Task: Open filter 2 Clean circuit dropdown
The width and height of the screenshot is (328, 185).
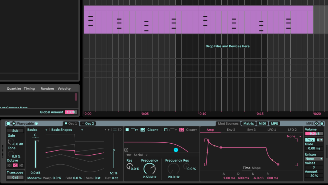Action: coord(192,130)
